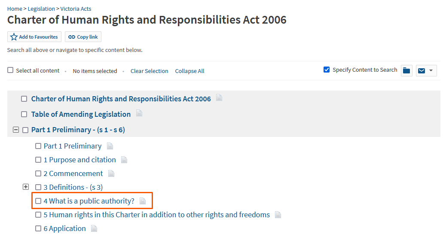Expand the 3 Definitions subsection

tap(26, 187)
